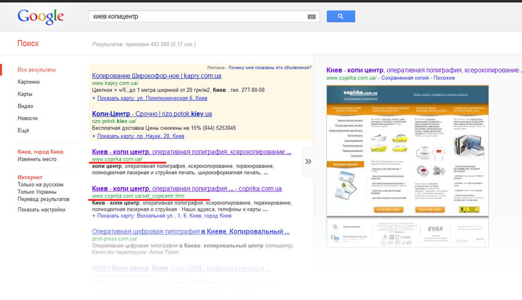Viewport: 522px width, 300px height.
Task: Switch to 'Карты' results
Action: coord(25,94)
